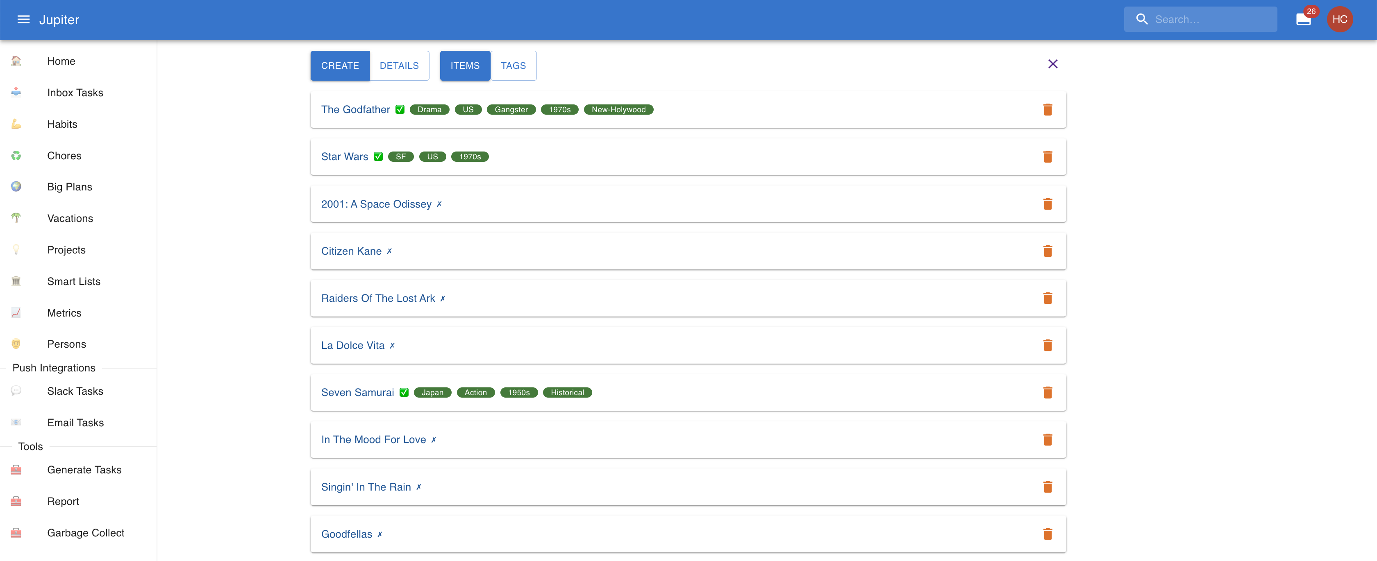
Task: Switch to the DETAILS tab
Action: [399, 65]
